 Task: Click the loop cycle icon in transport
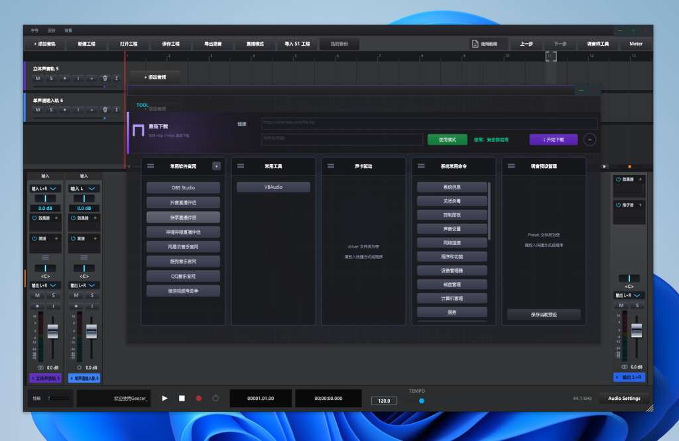point(216,398)
